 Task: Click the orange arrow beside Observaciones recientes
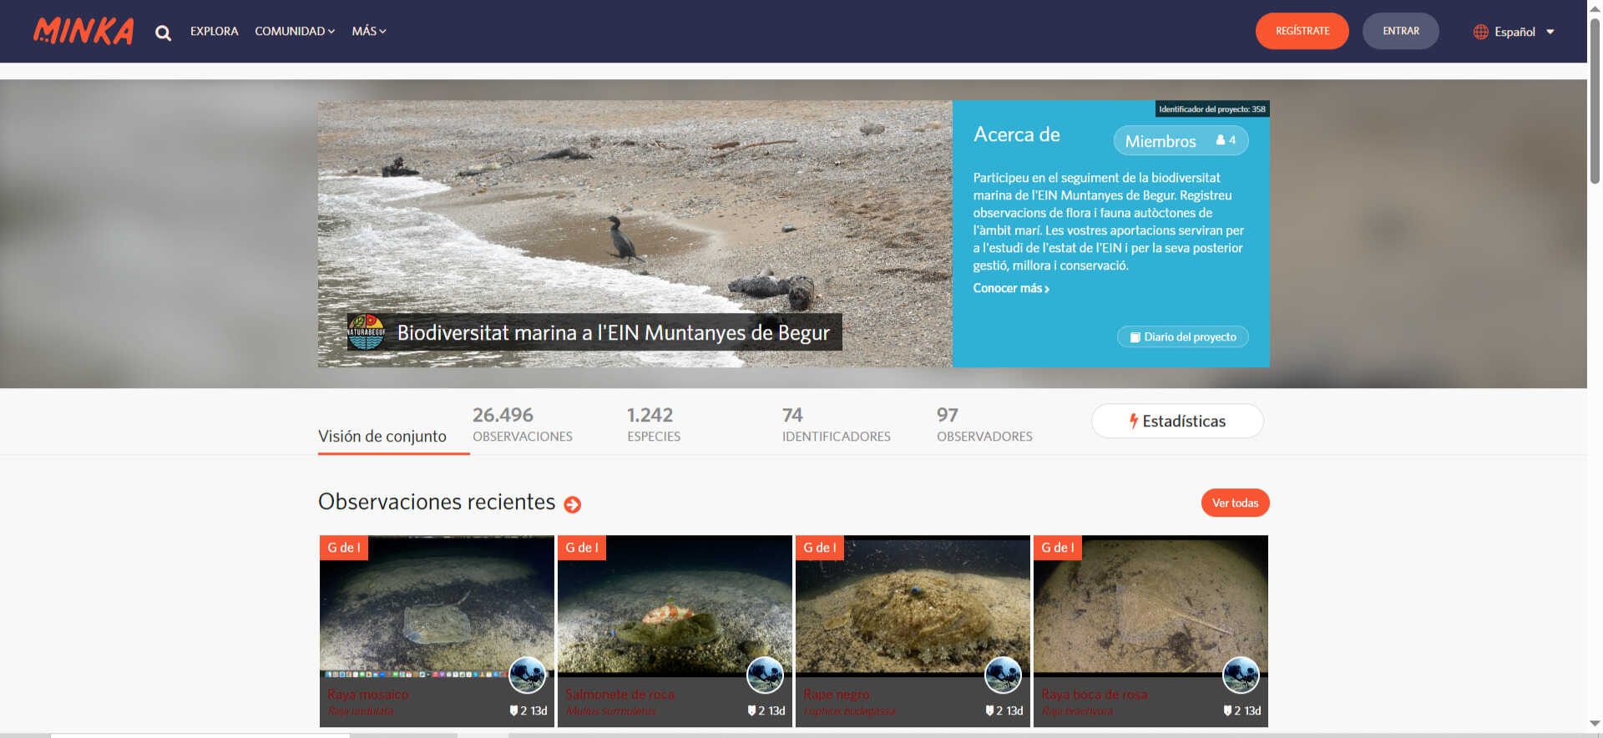tap(572, 504)
